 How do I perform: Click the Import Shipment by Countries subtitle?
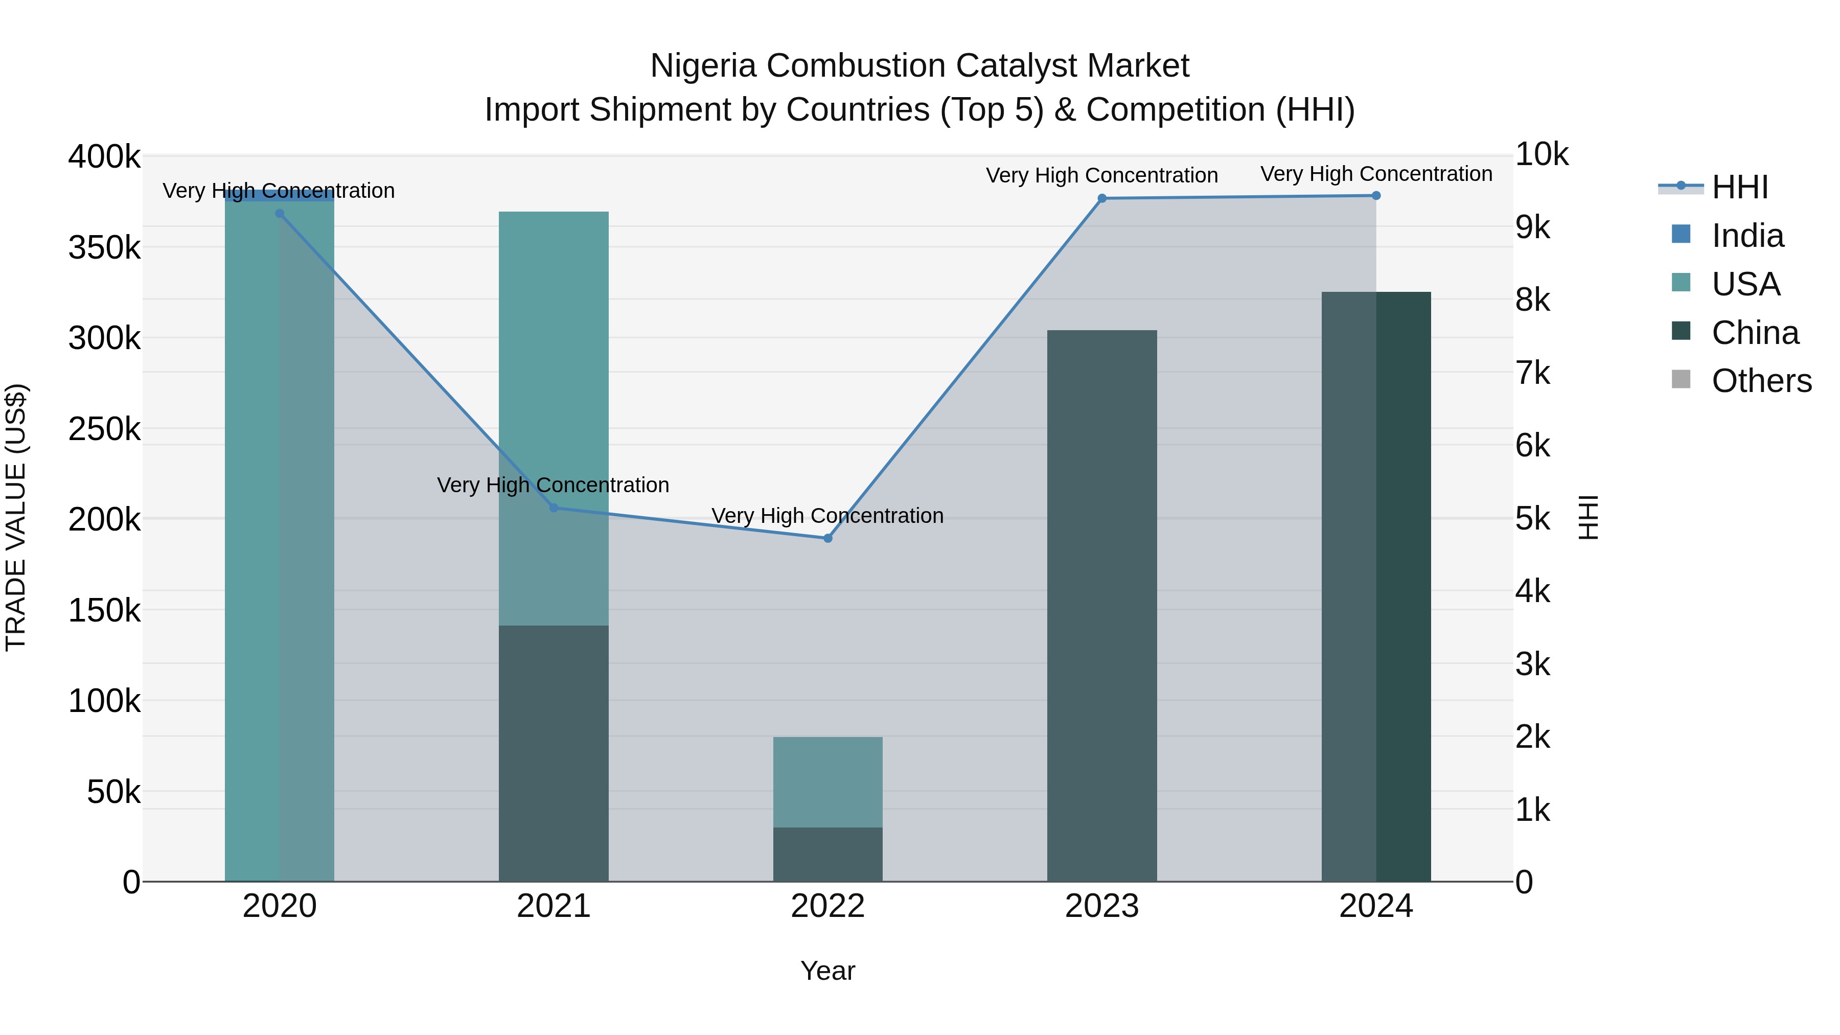coord(920,110)
